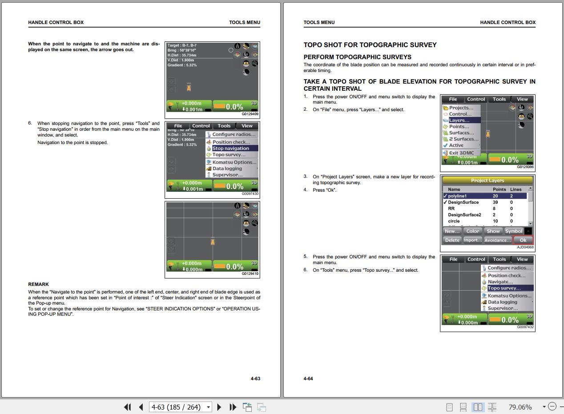Click the TOPO SHOT FOR TOPOGRAPHIC SURVEY heading
The image size is (564, 414).
(x=370, y=45)
